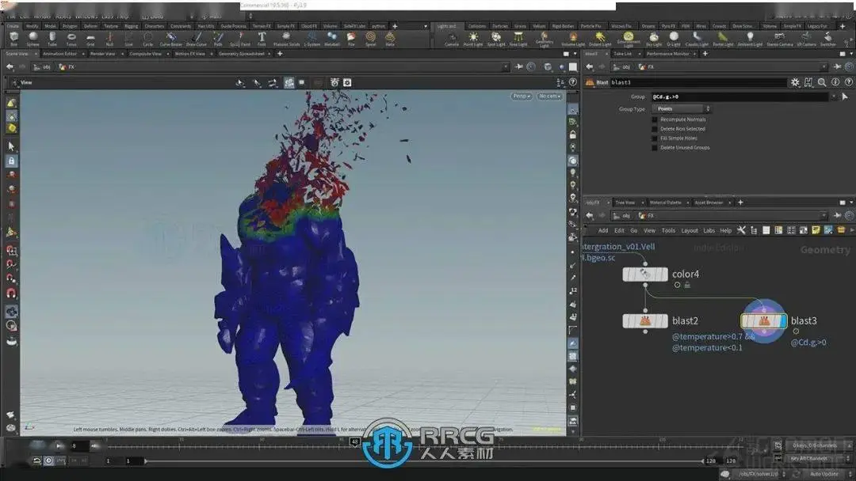
Task: Add an Environment Light
Action: (629, 39)
